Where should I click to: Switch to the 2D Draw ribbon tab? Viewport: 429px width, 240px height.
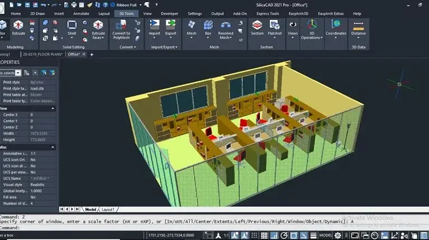(x=38, y=13)
